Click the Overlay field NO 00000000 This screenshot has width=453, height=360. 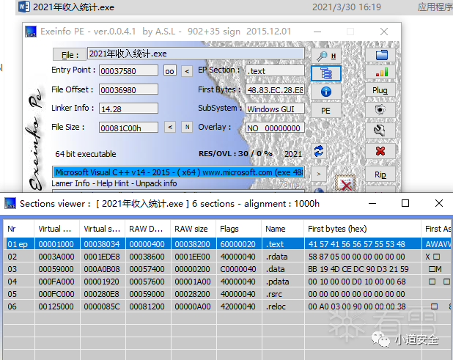(275, 128)
